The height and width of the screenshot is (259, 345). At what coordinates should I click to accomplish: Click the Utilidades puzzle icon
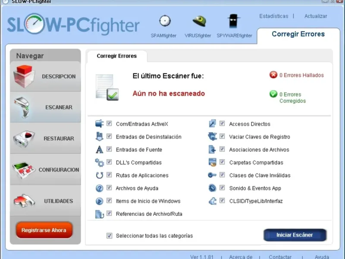(x=24, y=201)
